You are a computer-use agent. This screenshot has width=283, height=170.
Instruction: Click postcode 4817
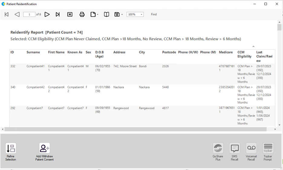click(165, 108)
